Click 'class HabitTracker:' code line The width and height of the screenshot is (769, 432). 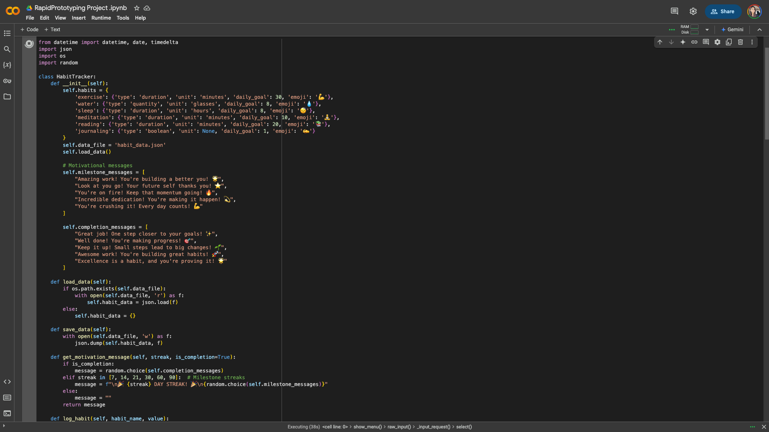tap(67, 76)
